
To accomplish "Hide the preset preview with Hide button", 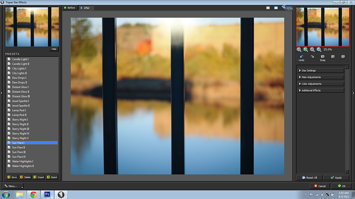I will [54, 49].
